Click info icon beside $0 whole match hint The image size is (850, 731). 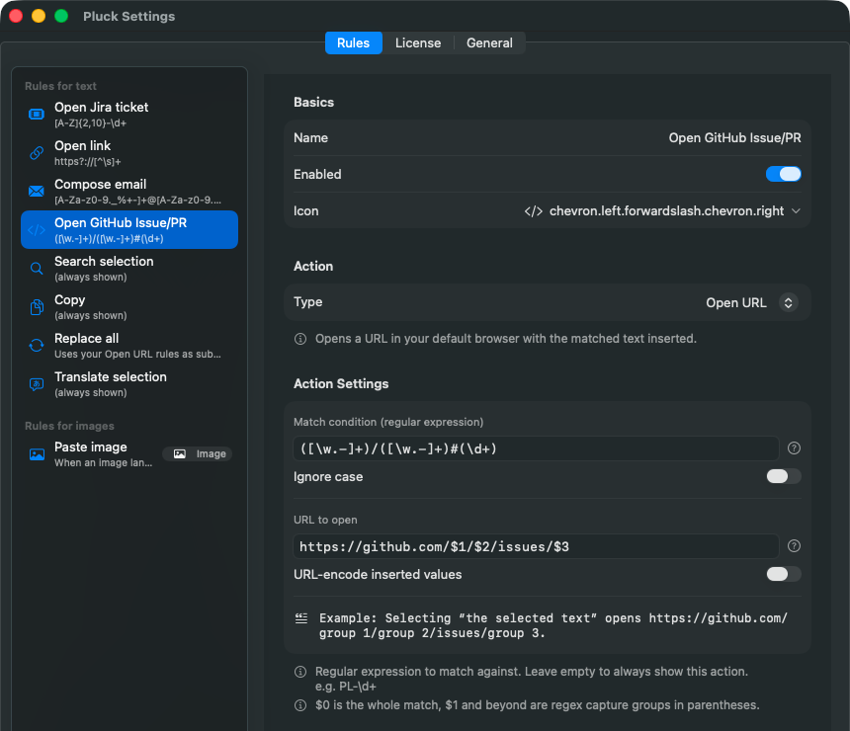[300, 705]
